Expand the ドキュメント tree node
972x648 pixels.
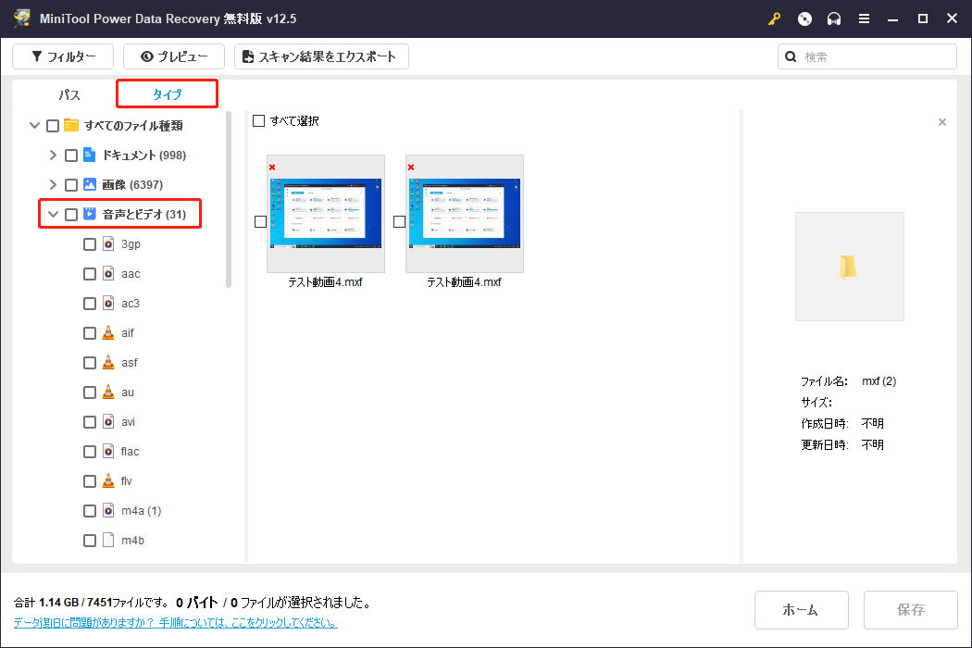(53, 155)
